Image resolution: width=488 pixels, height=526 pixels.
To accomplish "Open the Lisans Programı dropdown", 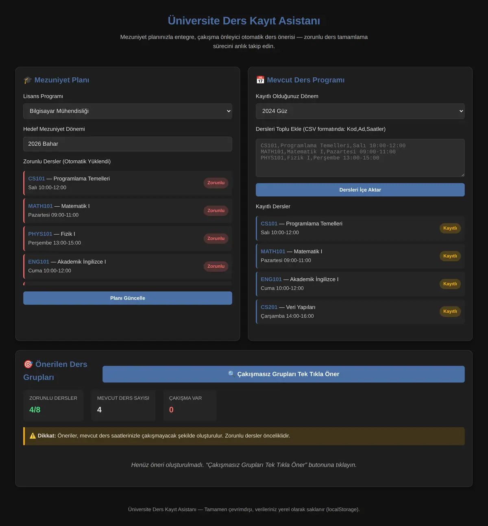I will tap(128, 111).
